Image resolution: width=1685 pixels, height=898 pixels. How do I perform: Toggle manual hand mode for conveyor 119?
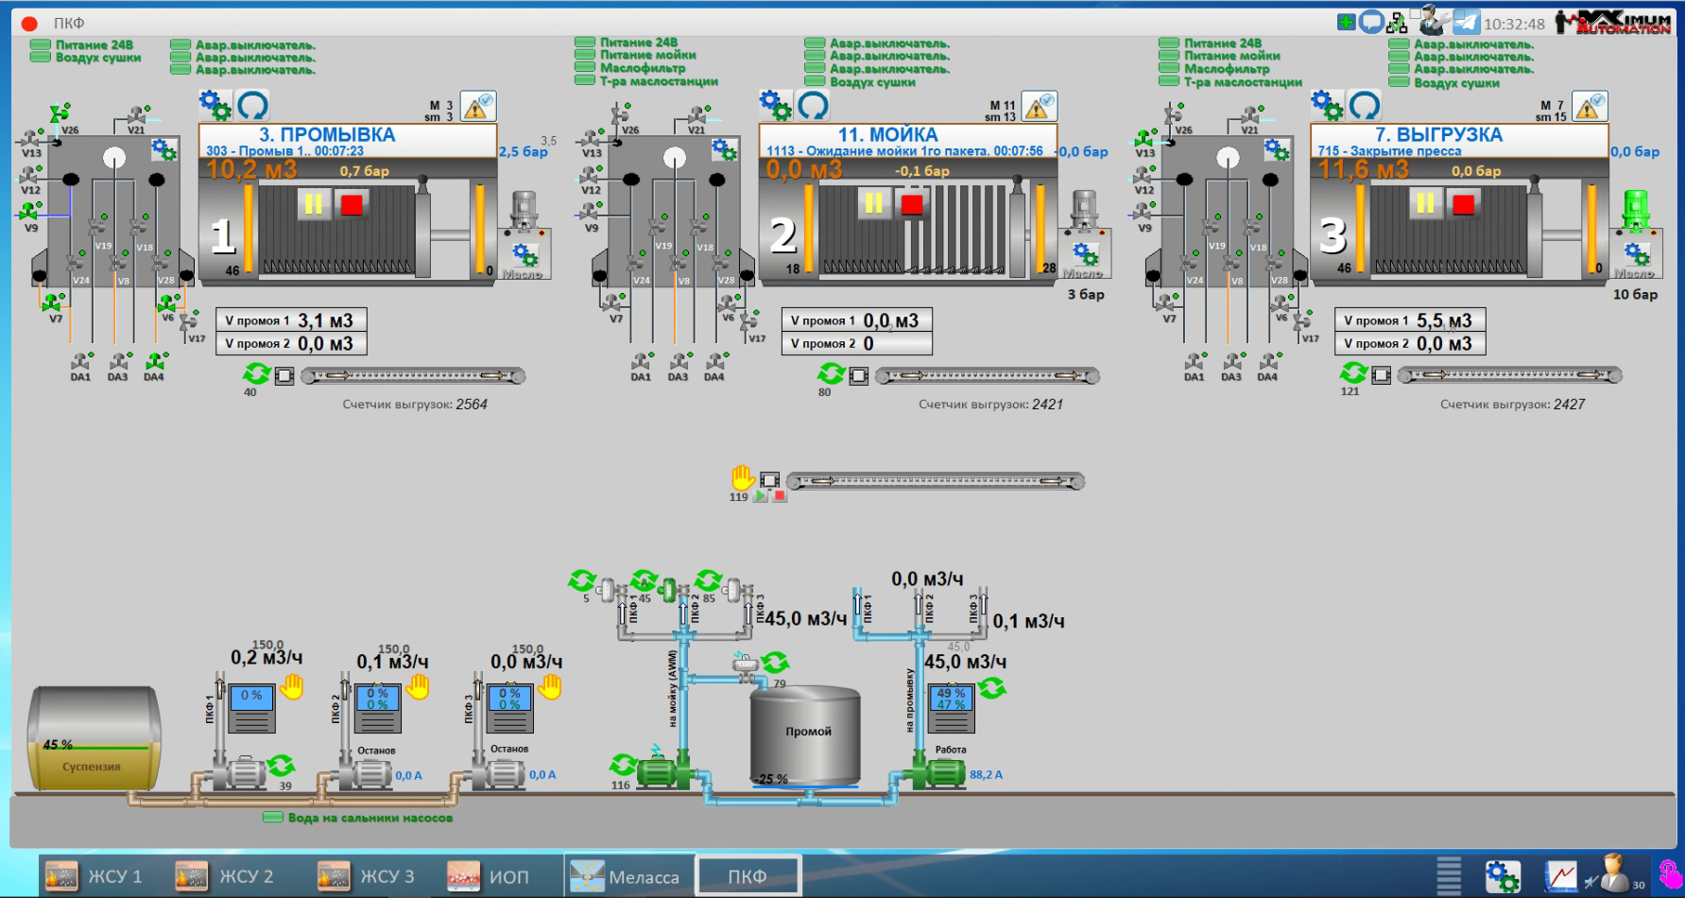click(743, 477)
